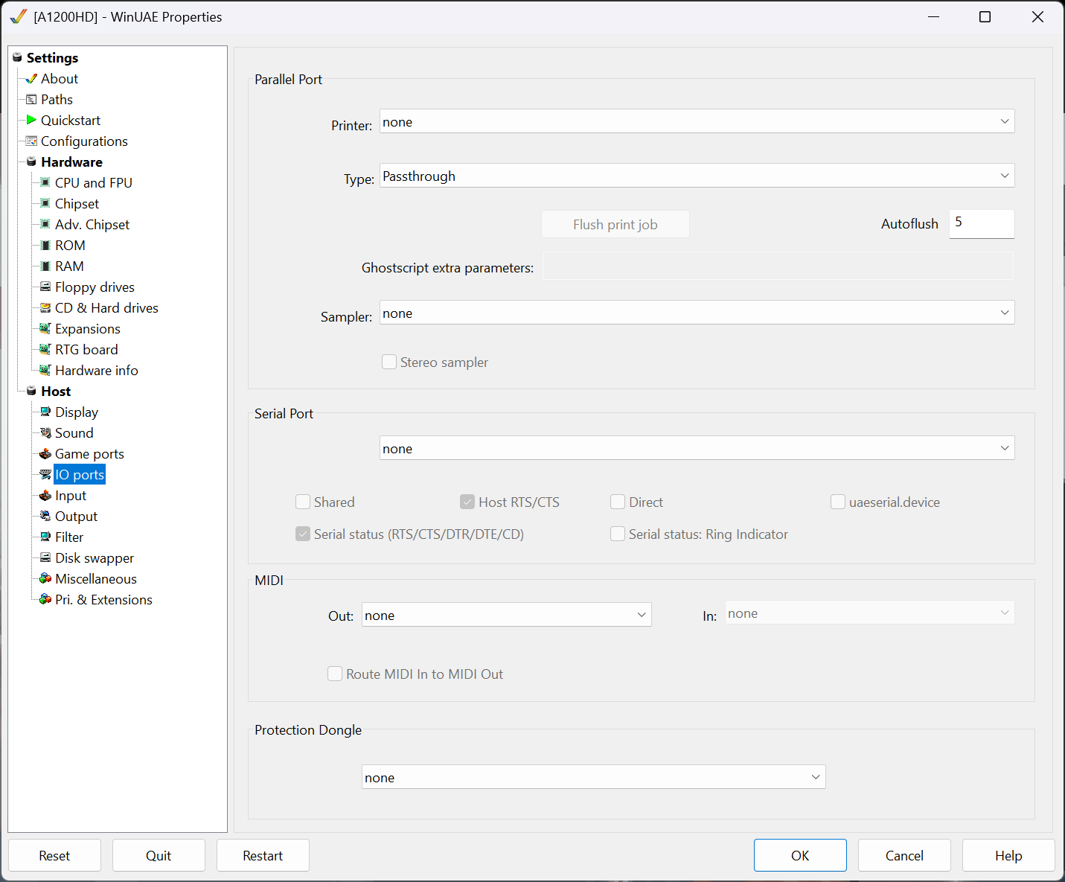
Task: Toggle the Direct serial checkbox
Action: (x=618, y=502)
